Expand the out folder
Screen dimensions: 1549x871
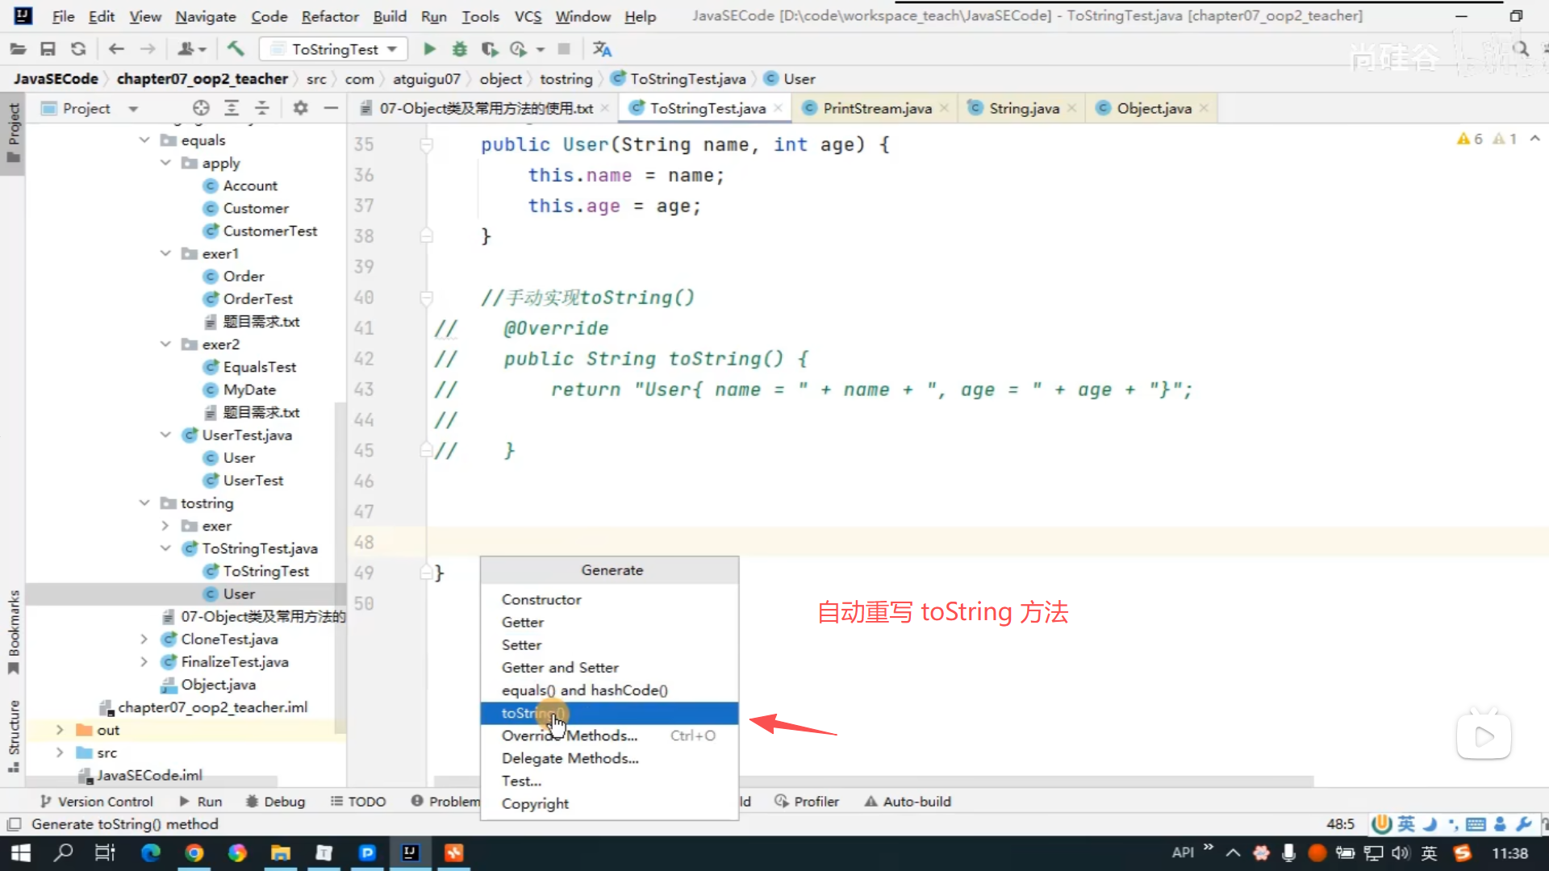(60, 730)
